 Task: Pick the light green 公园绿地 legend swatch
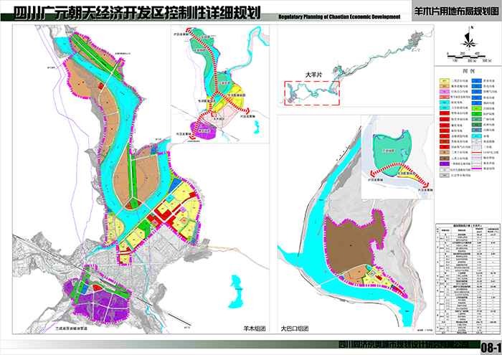(477, 108)
